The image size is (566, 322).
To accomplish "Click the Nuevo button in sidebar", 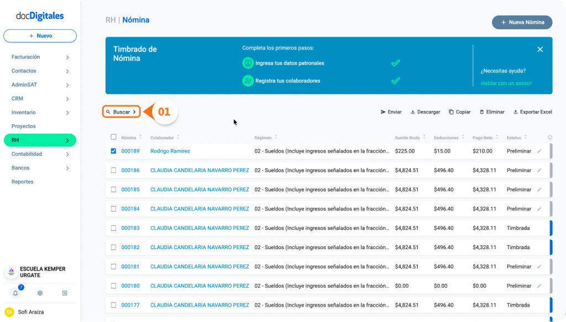I will pyautogui.click(x=40, y=36).
